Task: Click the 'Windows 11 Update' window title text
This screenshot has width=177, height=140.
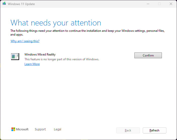Action: pyautogui.click(x=21, y=4)
